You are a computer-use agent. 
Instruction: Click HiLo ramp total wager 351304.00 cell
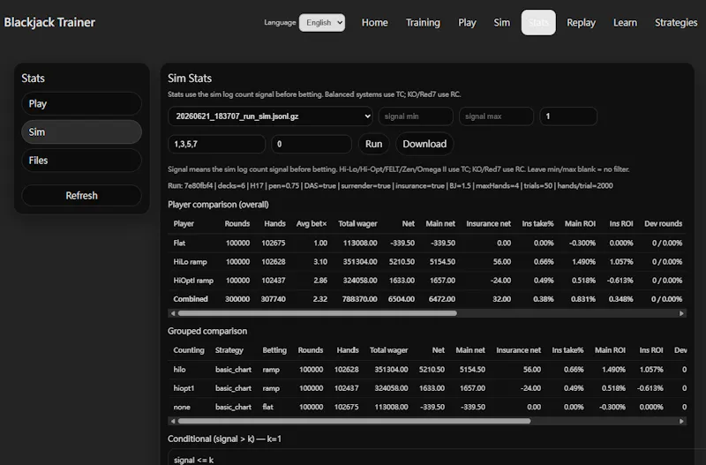(360, 261)
